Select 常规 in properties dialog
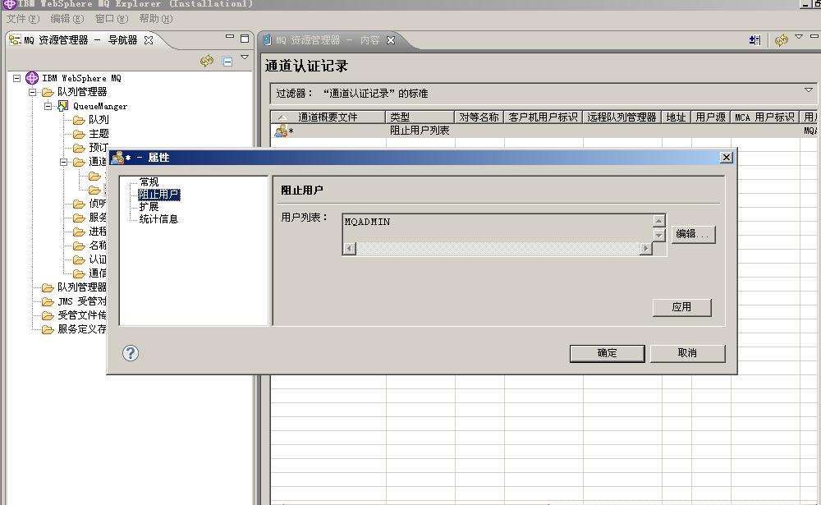 (x=149, y=181)
